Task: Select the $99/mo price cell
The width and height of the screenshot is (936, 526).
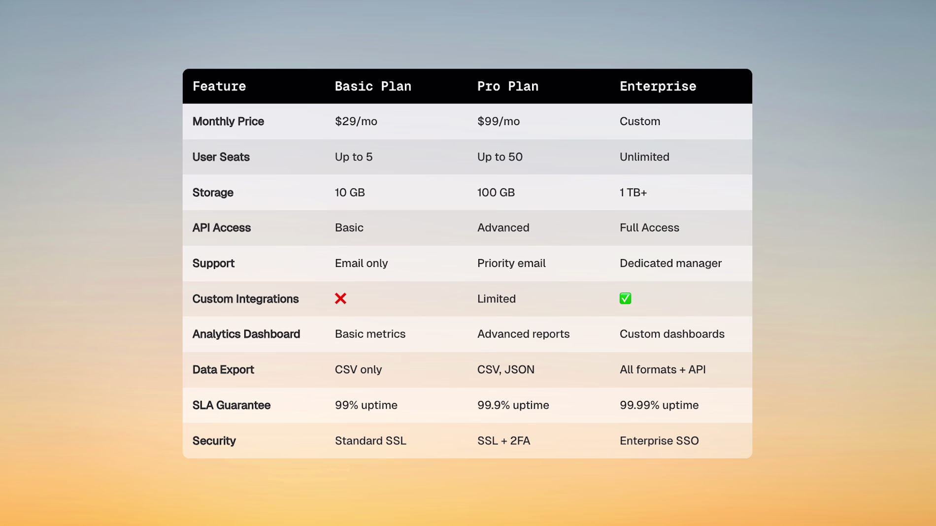Action: (498, 122)
